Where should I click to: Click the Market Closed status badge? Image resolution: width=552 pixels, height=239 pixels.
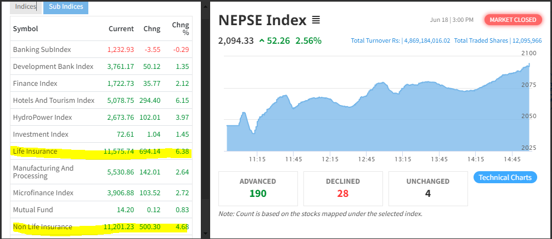tap(512, 20)
